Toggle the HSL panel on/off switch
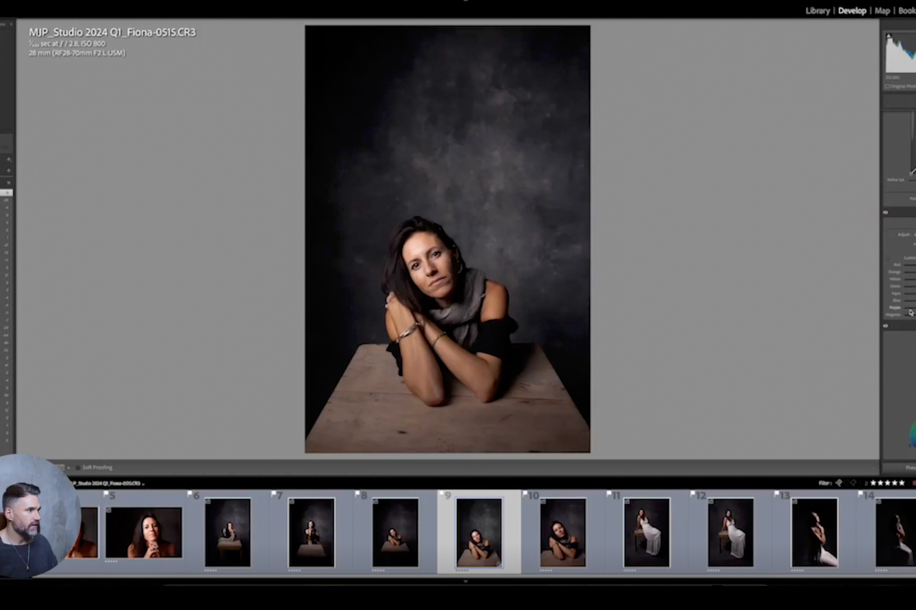 pyautogui.click(x=886, y=326)
